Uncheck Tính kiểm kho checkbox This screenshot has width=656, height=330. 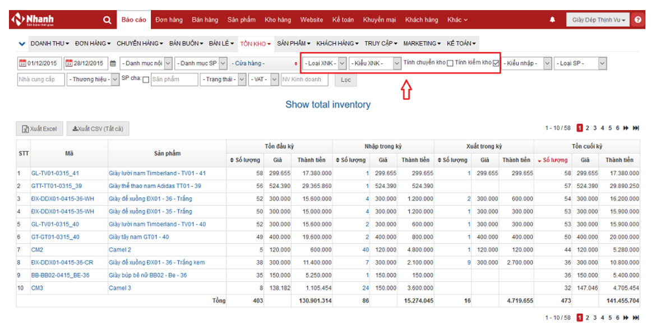(496, 63)
